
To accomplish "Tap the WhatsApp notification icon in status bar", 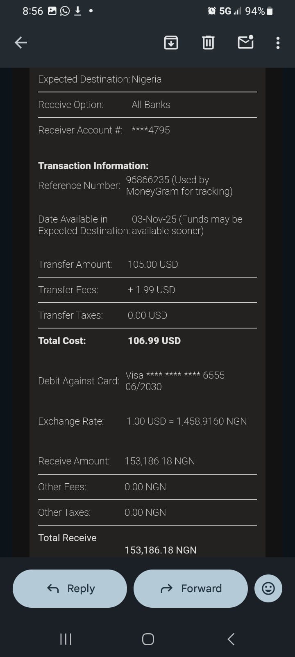I will coord(65,11).
